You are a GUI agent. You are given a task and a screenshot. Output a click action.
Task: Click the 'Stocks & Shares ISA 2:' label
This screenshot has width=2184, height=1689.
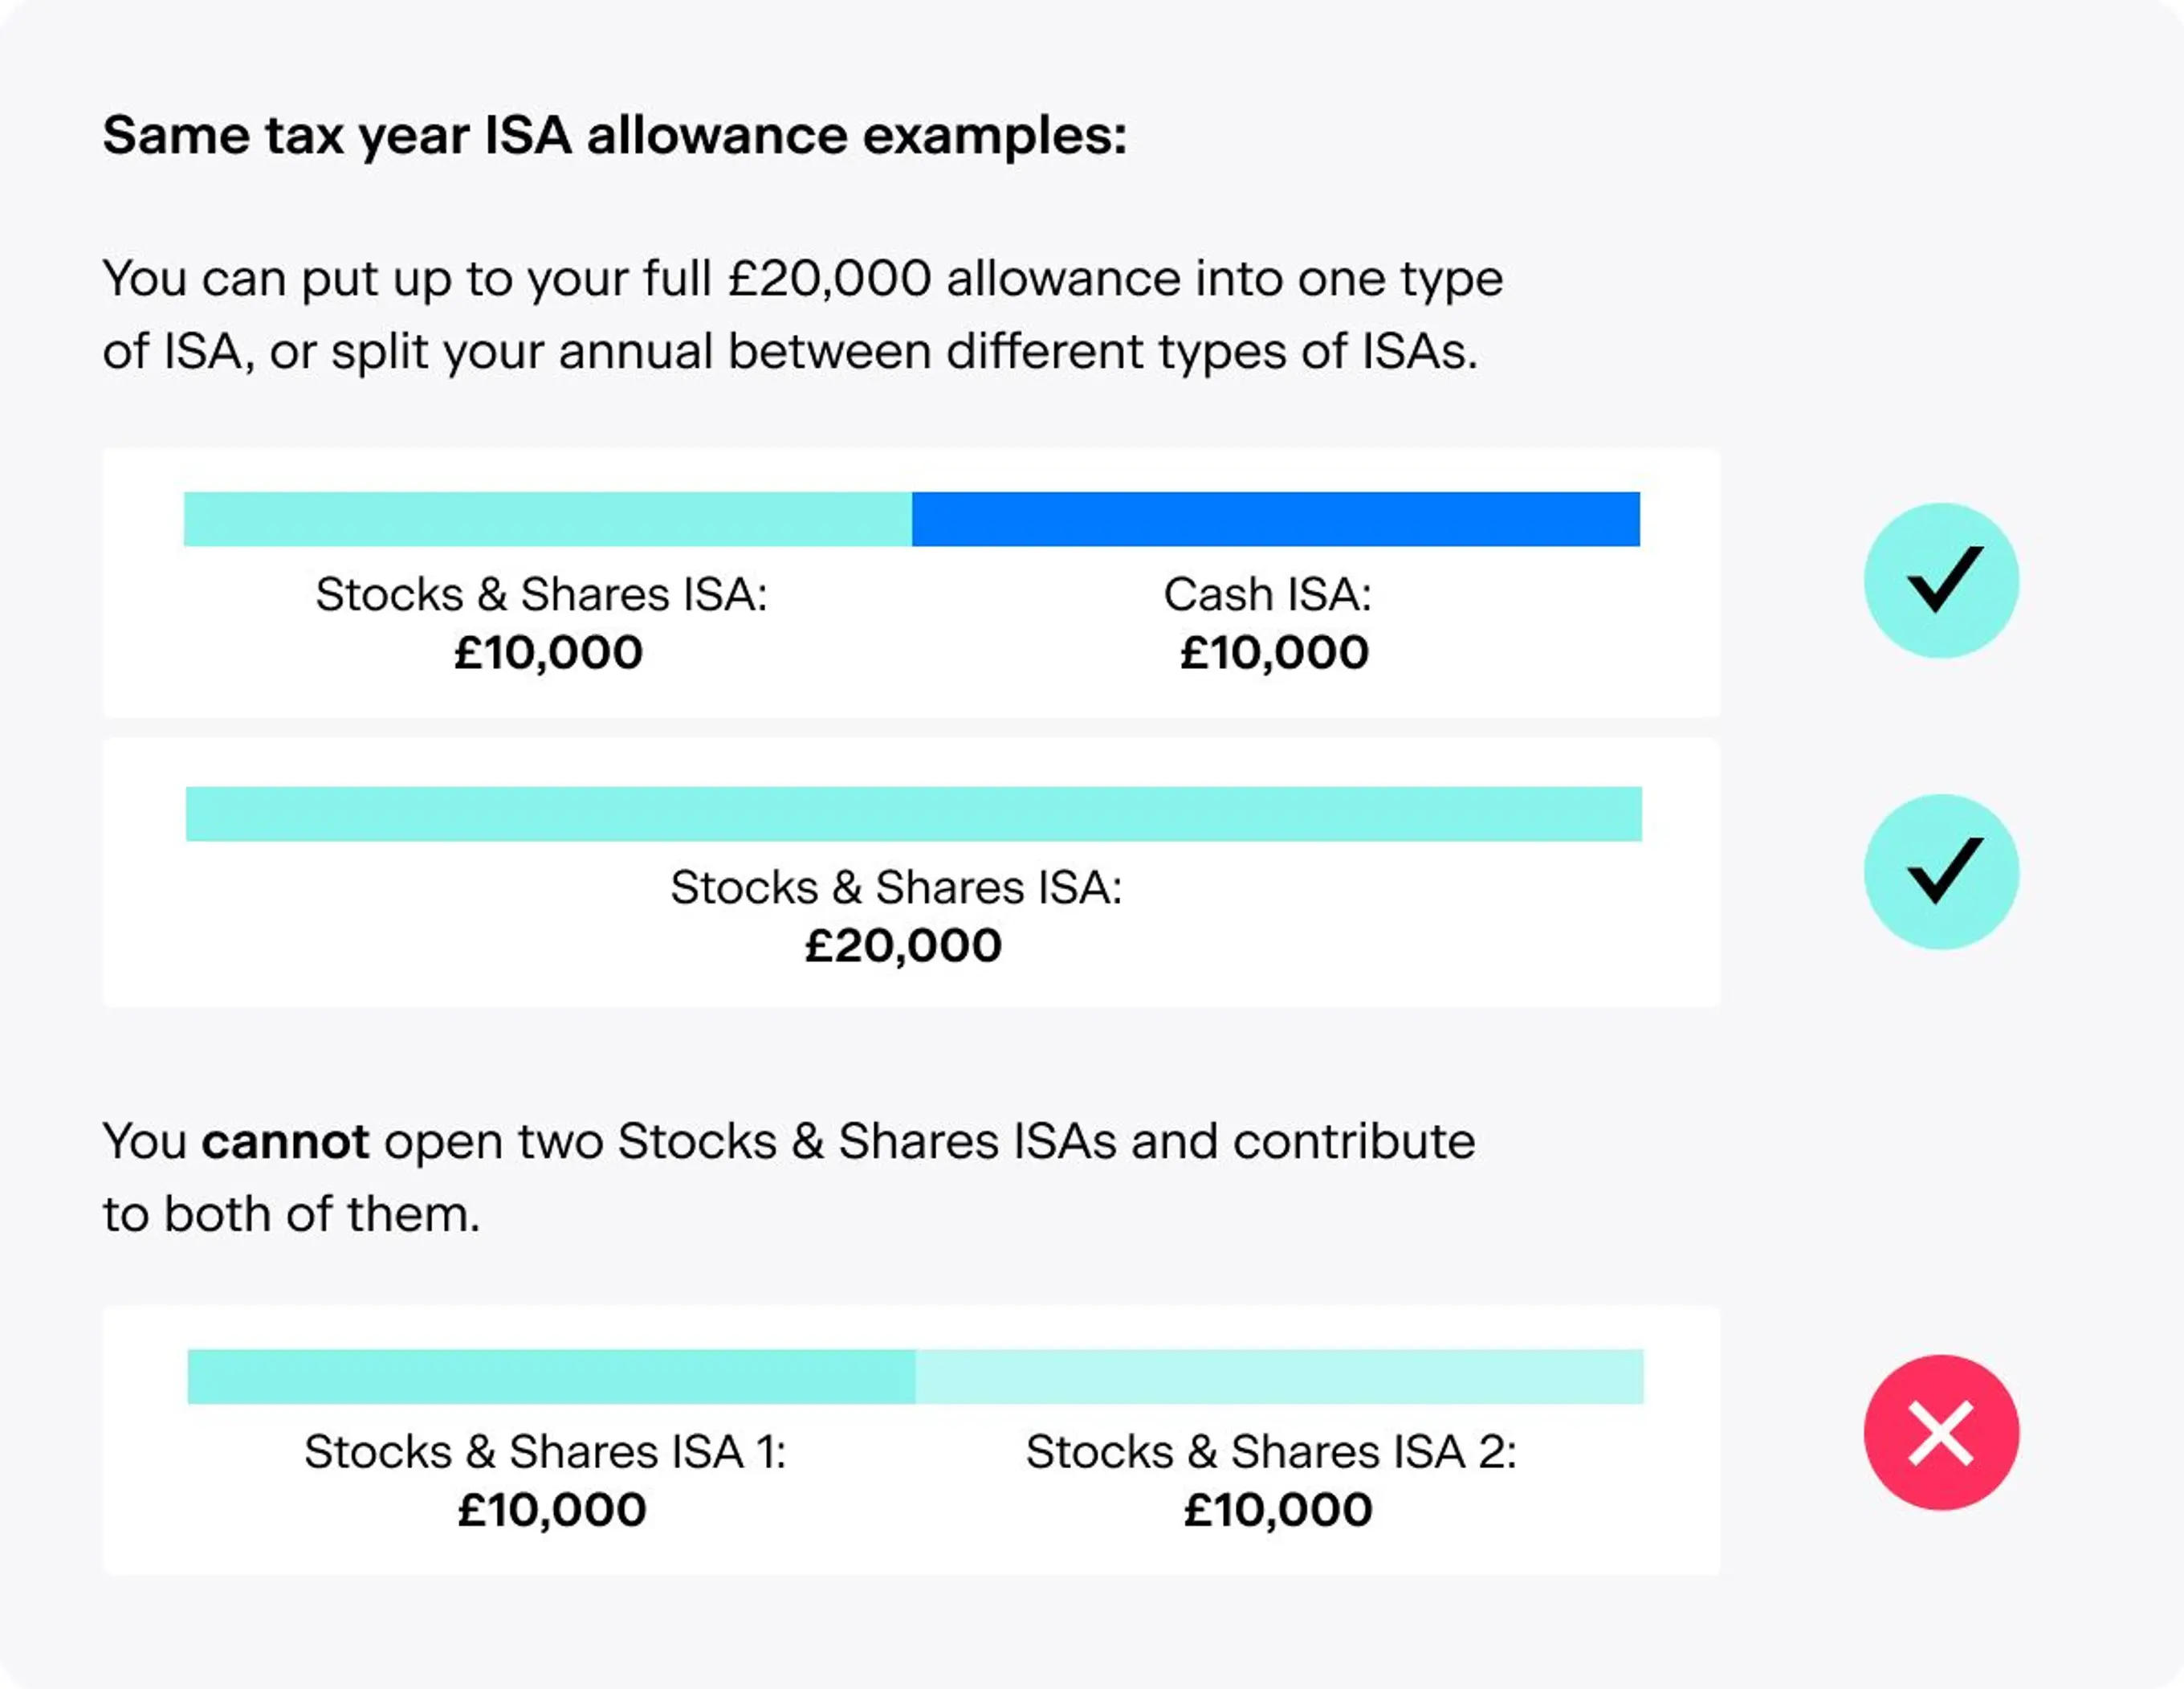(x=1271, y=1451)
